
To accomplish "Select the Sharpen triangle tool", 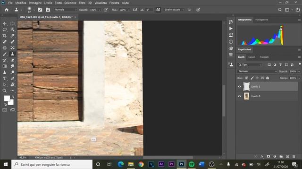I will click(x=5, y=72).
